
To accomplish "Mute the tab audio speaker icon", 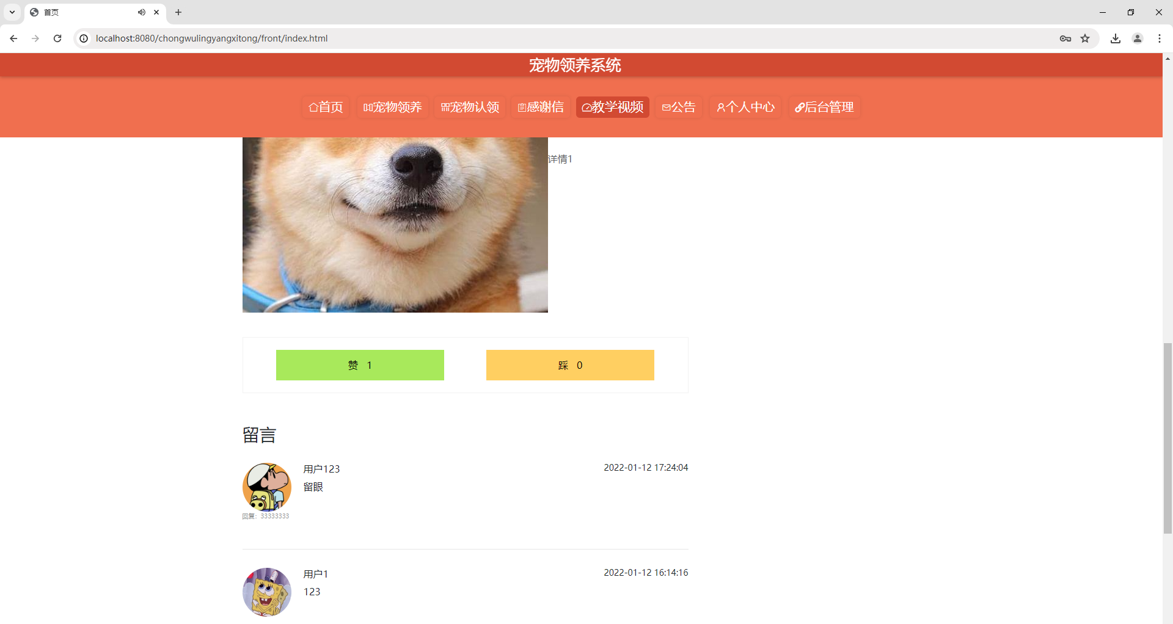I will (x=142, y=12).
